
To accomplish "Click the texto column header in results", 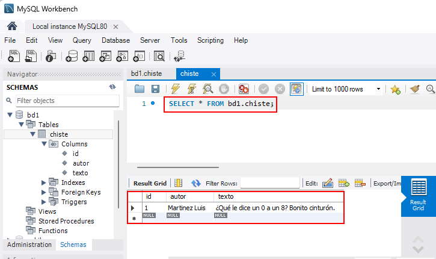I will [226, 196].
